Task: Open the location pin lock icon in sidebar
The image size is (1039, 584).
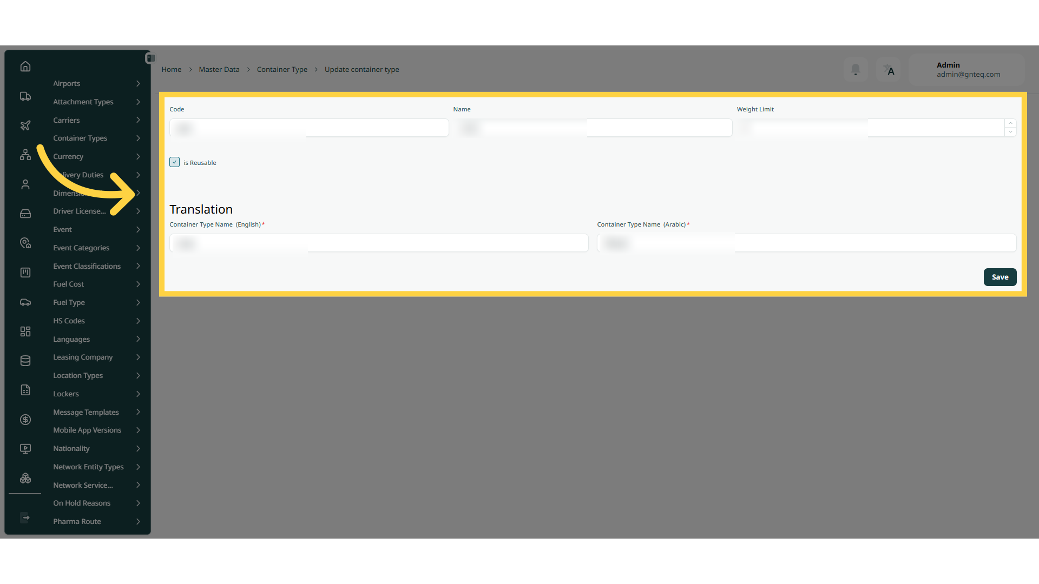Action: click(x=25, y=243)
